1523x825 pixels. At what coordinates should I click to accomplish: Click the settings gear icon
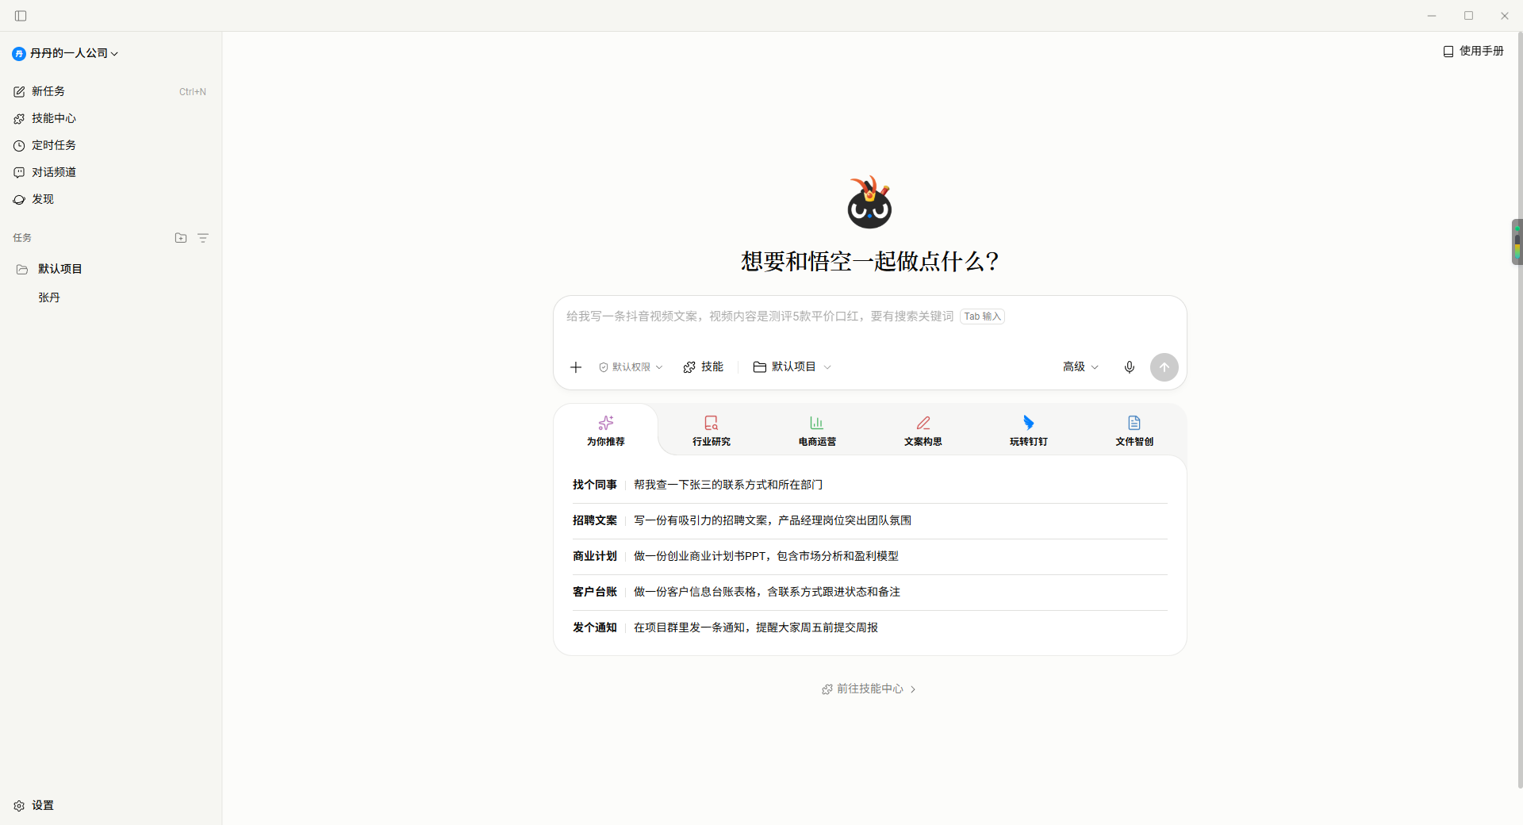click(x=19, y=806)
